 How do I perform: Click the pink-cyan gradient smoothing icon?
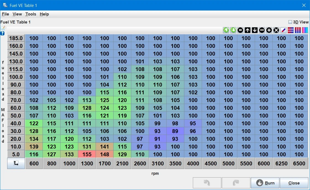[305, 30]
